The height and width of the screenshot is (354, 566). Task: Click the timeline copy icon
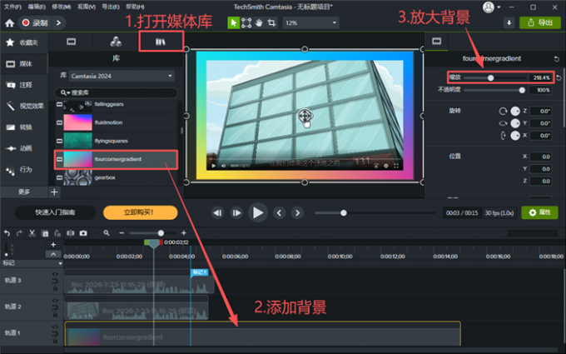coord(45,233)
